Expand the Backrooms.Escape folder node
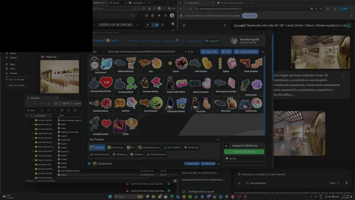355x200 pixels. click(x=33, y=124)
